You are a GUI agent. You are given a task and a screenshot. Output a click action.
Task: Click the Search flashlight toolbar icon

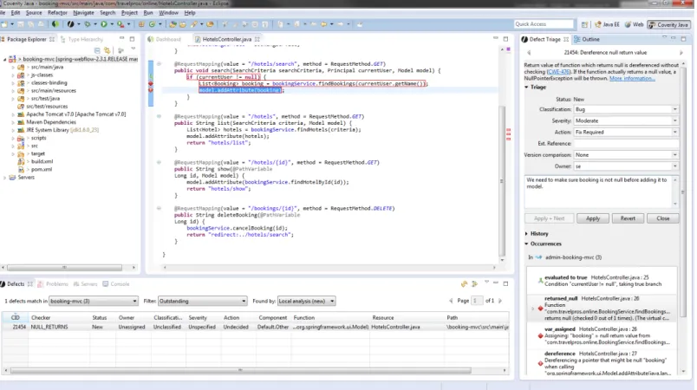194,24
